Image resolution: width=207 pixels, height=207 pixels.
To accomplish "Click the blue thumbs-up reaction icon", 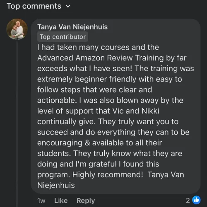I will 196,200.
